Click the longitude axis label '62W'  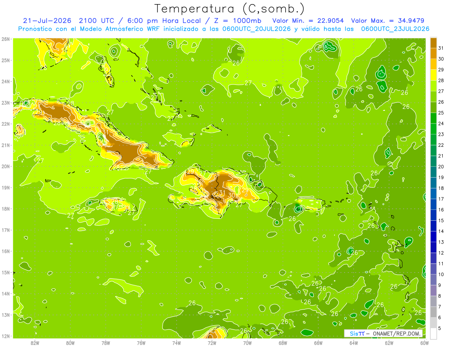tap(389, 343)
